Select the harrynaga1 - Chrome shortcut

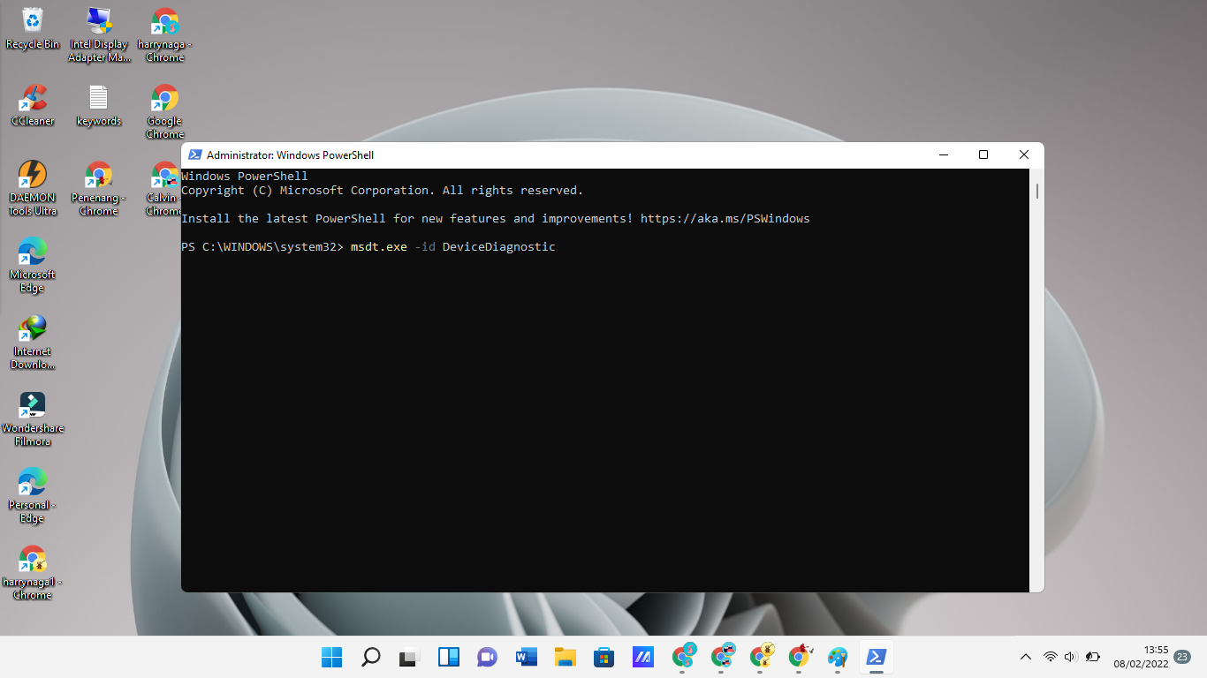33,573
